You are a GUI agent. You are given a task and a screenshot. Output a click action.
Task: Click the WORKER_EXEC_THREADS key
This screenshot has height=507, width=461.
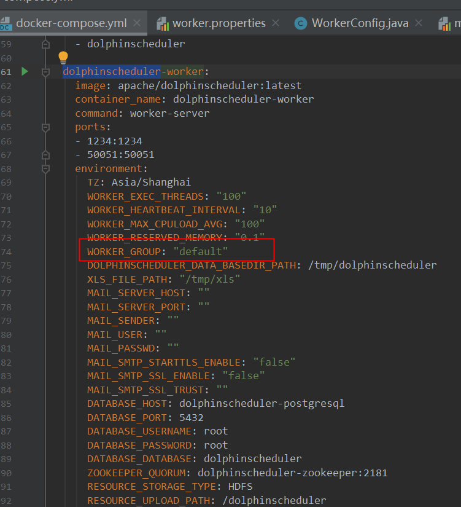(x=145, y=197)
